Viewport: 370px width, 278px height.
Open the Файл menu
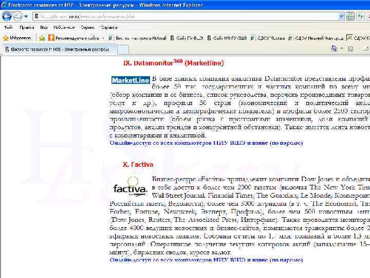(x=8, y=27)
